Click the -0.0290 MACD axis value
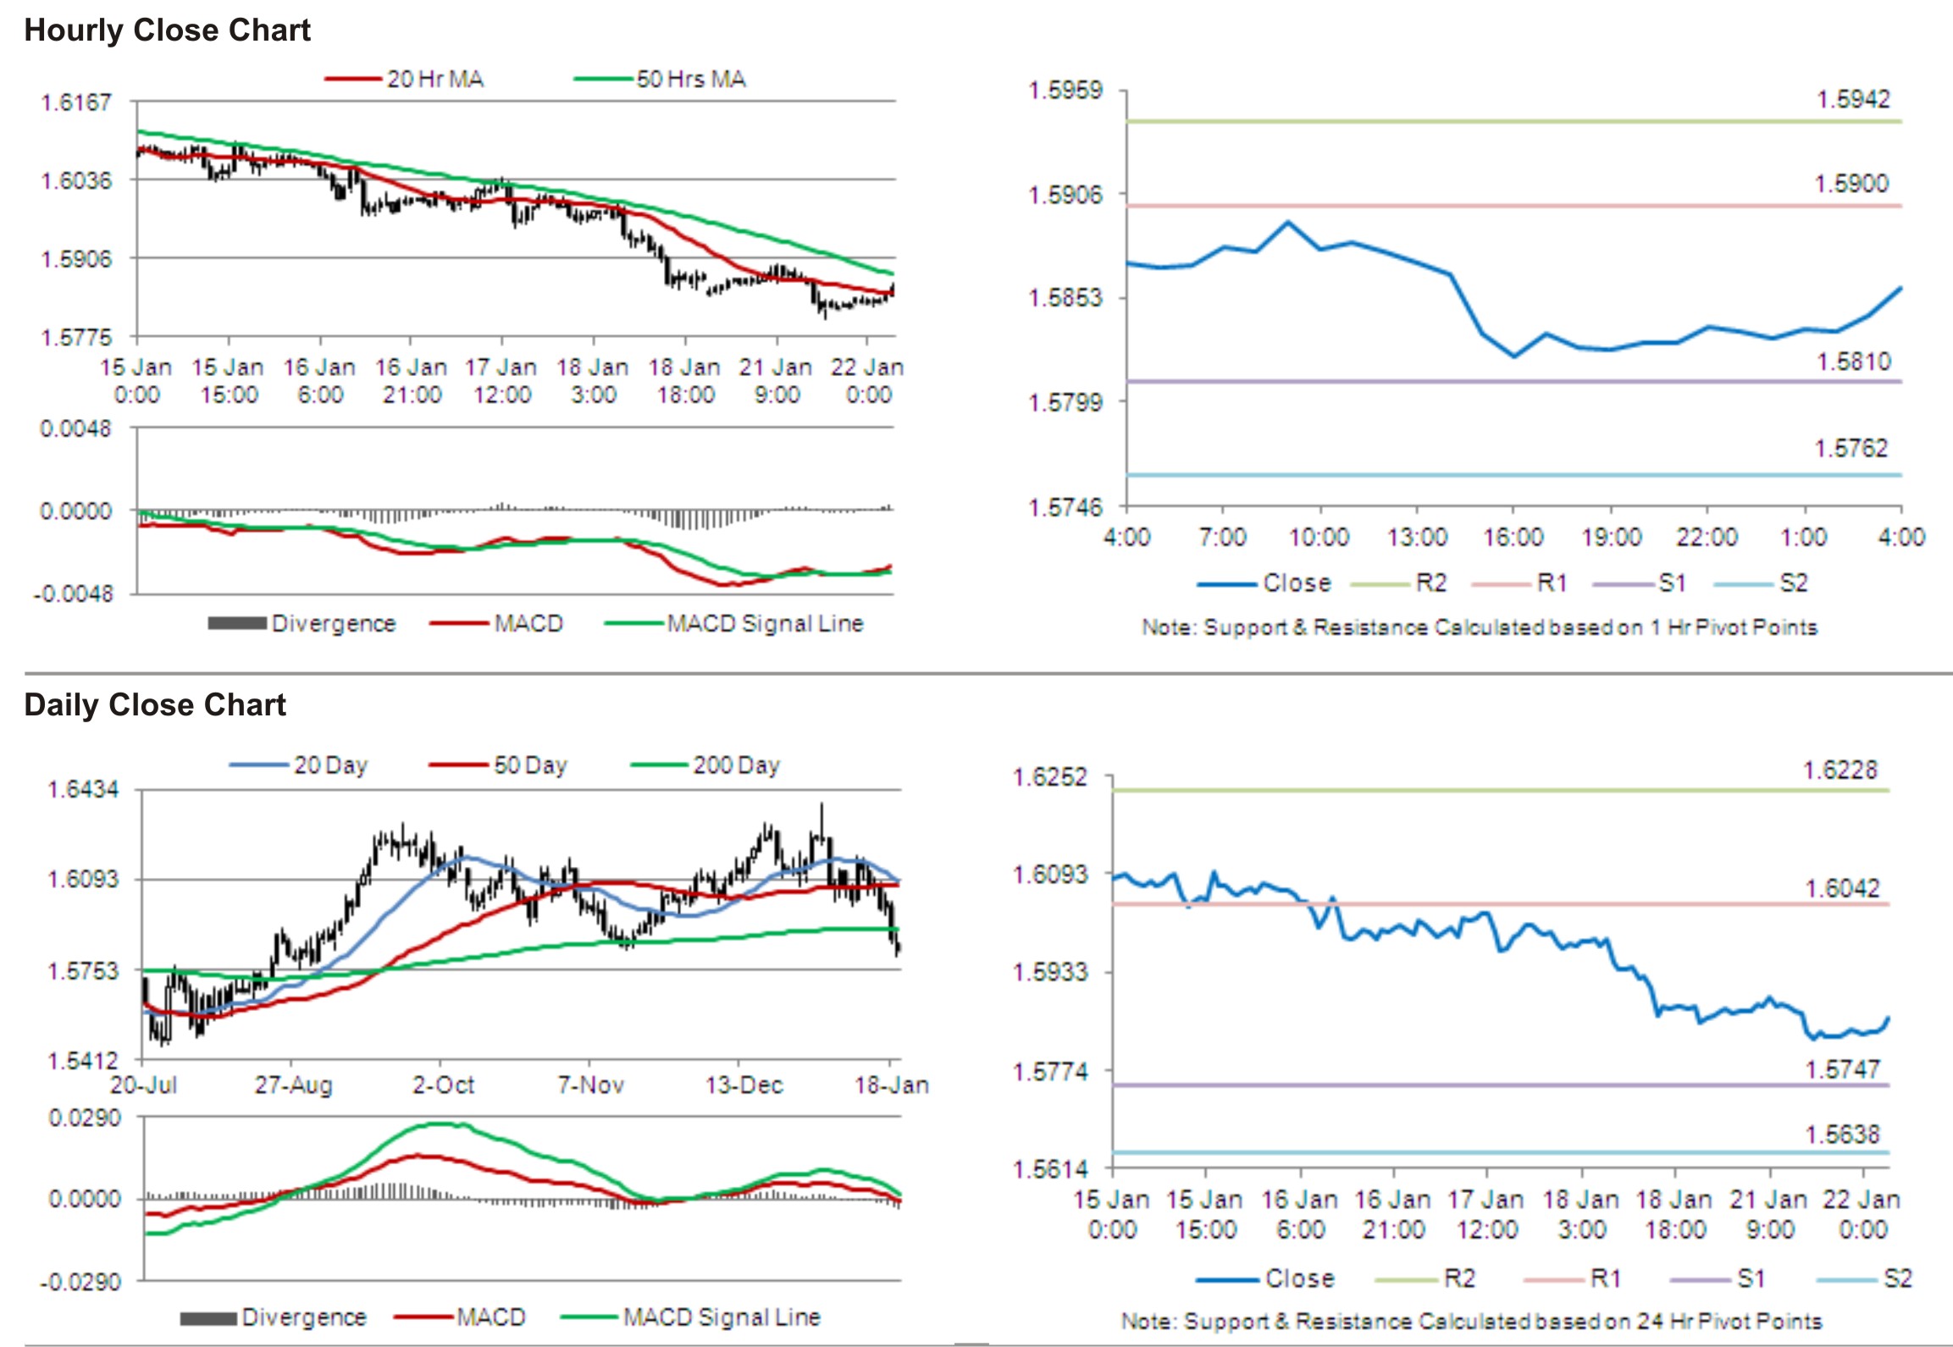1953x1347 pixels. [x=80, y=1282]
